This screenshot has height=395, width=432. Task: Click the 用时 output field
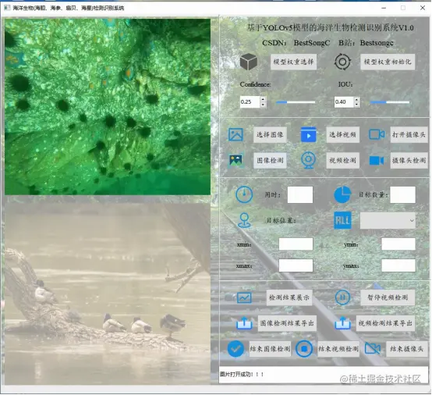pos(299,194)
